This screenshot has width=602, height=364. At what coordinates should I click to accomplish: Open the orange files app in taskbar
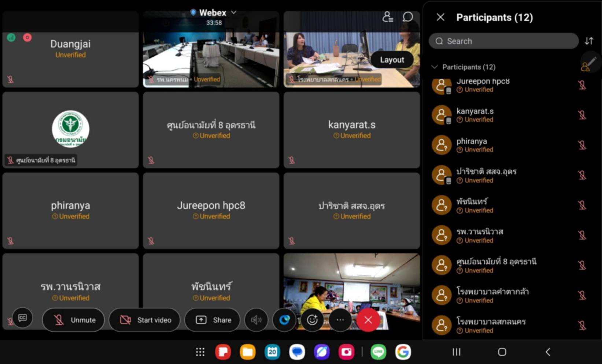[x=248, y=352]
